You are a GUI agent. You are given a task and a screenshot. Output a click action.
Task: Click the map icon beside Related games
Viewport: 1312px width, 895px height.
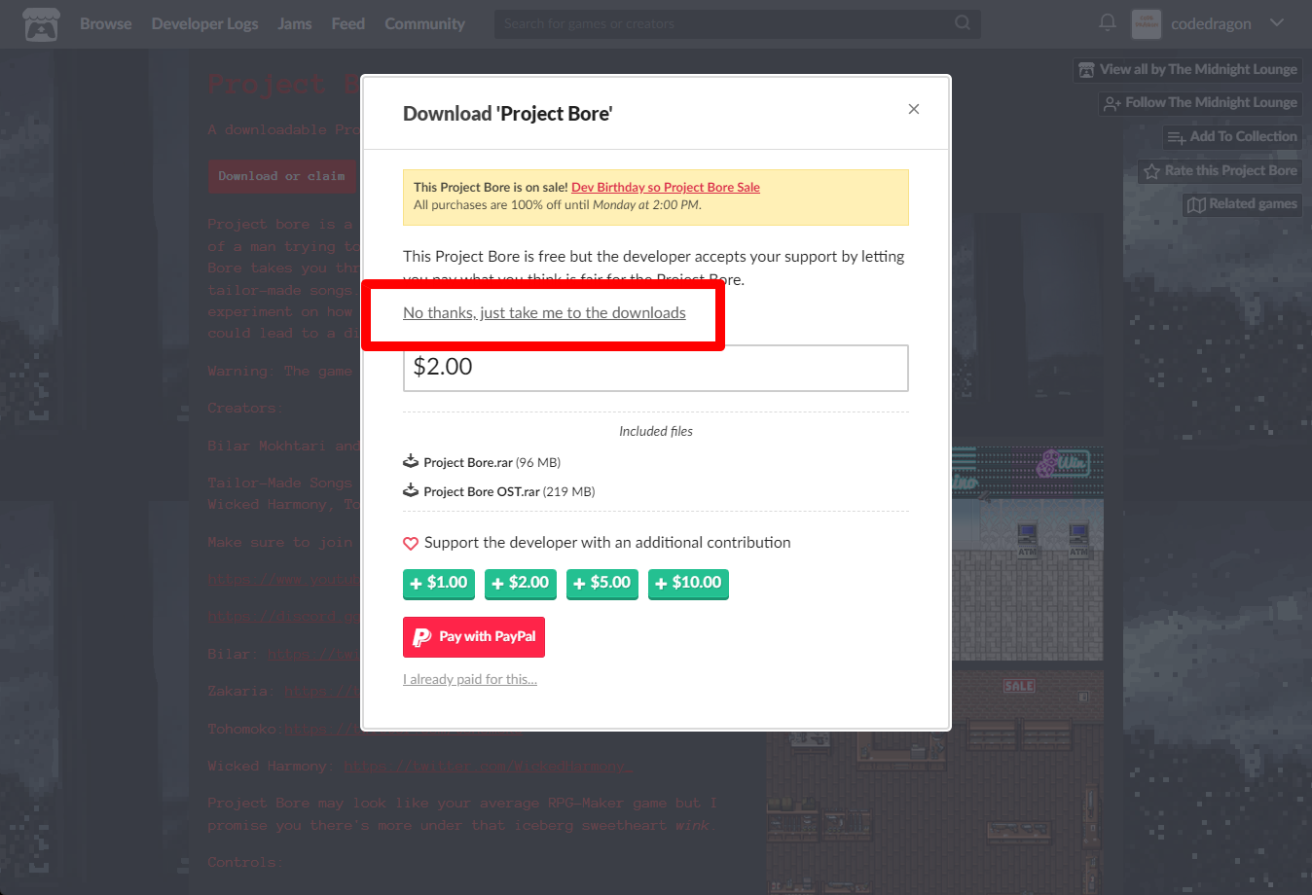coord(1196,204)
